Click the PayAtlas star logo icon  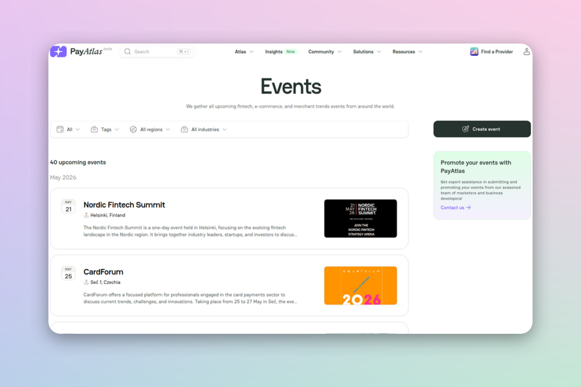coord(58,51)
